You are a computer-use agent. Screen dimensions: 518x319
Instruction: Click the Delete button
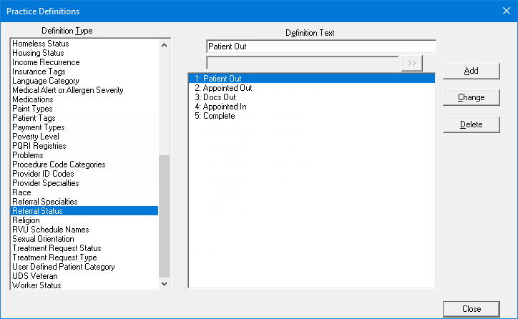coord(471,124)
